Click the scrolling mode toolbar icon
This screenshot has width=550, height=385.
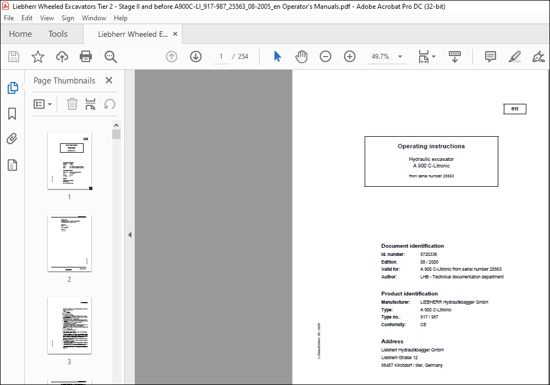pyautogui.click(x=455, y=57)
